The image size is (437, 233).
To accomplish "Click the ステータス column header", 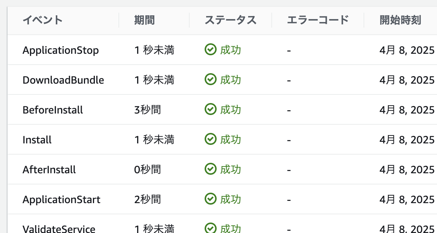I will pos(230,20).
